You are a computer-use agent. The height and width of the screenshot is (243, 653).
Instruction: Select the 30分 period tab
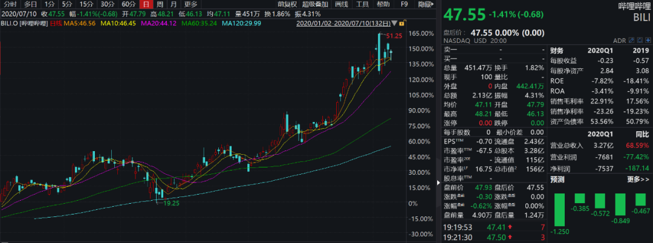tap(108, 5)
